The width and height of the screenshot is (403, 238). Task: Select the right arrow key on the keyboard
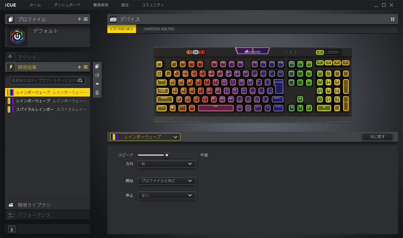tap(309, 108)
